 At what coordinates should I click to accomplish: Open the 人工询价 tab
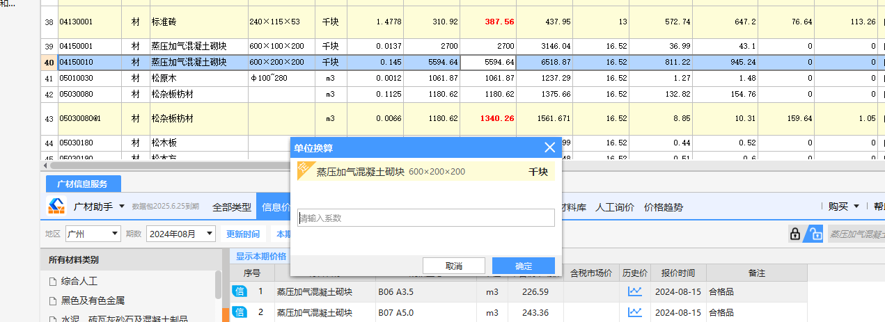tap(615, 207)
